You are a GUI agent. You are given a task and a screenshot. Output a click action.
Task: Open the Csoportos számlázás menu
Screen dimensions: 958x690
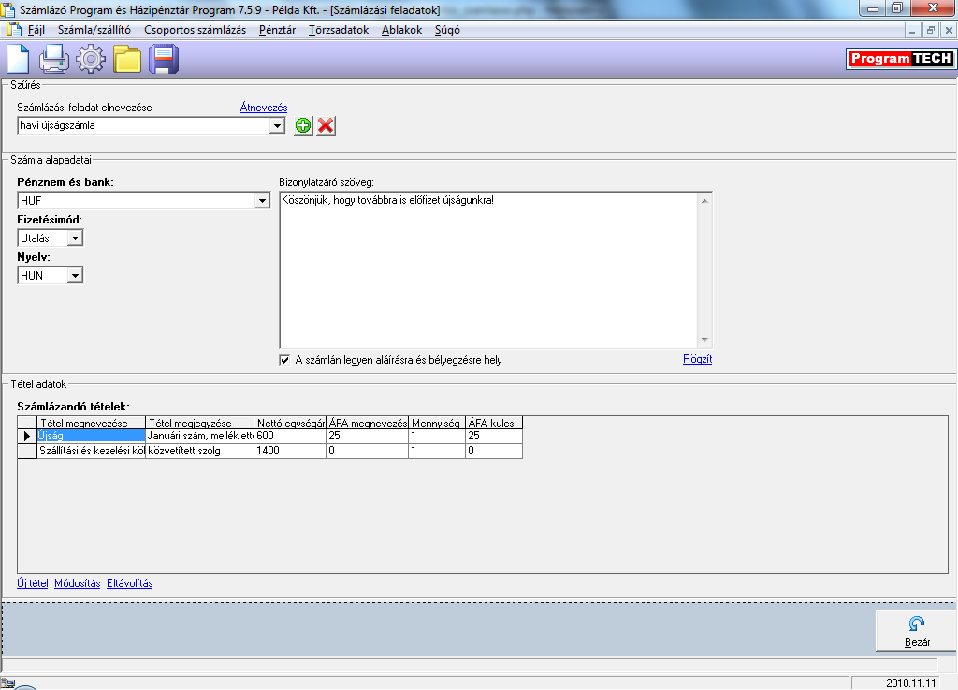pos(195,30)
